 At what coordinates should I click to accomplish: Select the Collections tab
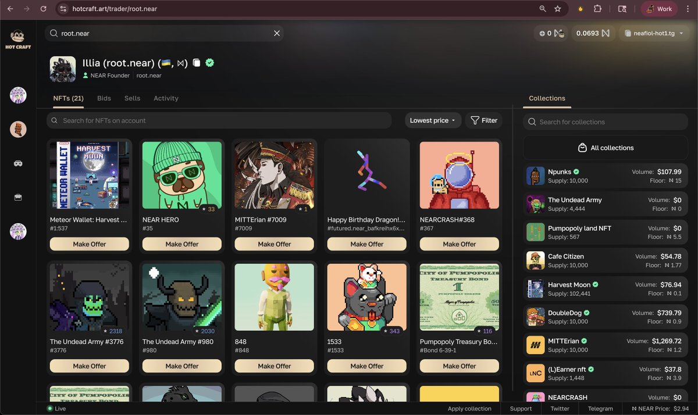tap(547, 98)
